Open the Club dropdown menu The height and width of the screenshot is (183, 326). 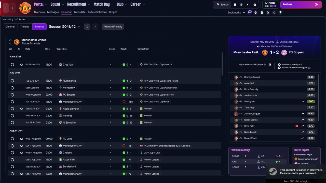[122, 4]
